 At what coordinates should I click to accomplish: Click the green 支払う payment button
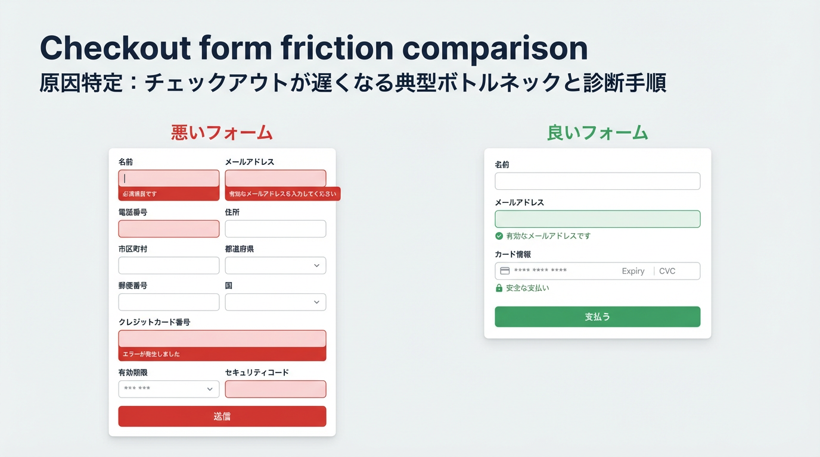click(597, 317)
